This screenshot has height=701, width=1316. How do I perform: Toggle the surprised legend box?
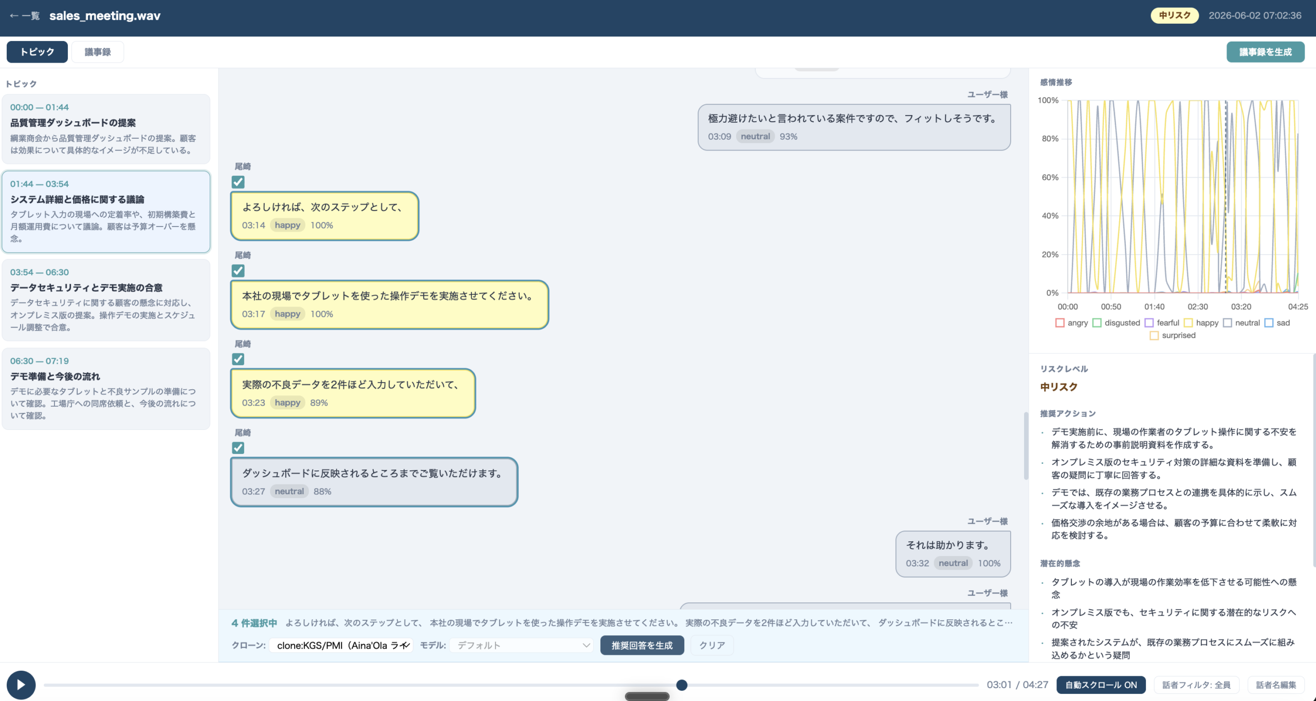[1154, 335]
